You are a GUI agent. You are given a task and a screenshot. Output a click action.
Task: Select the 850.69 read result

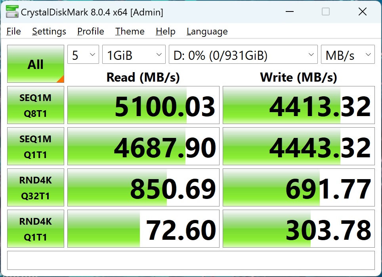tap(143, 187)
